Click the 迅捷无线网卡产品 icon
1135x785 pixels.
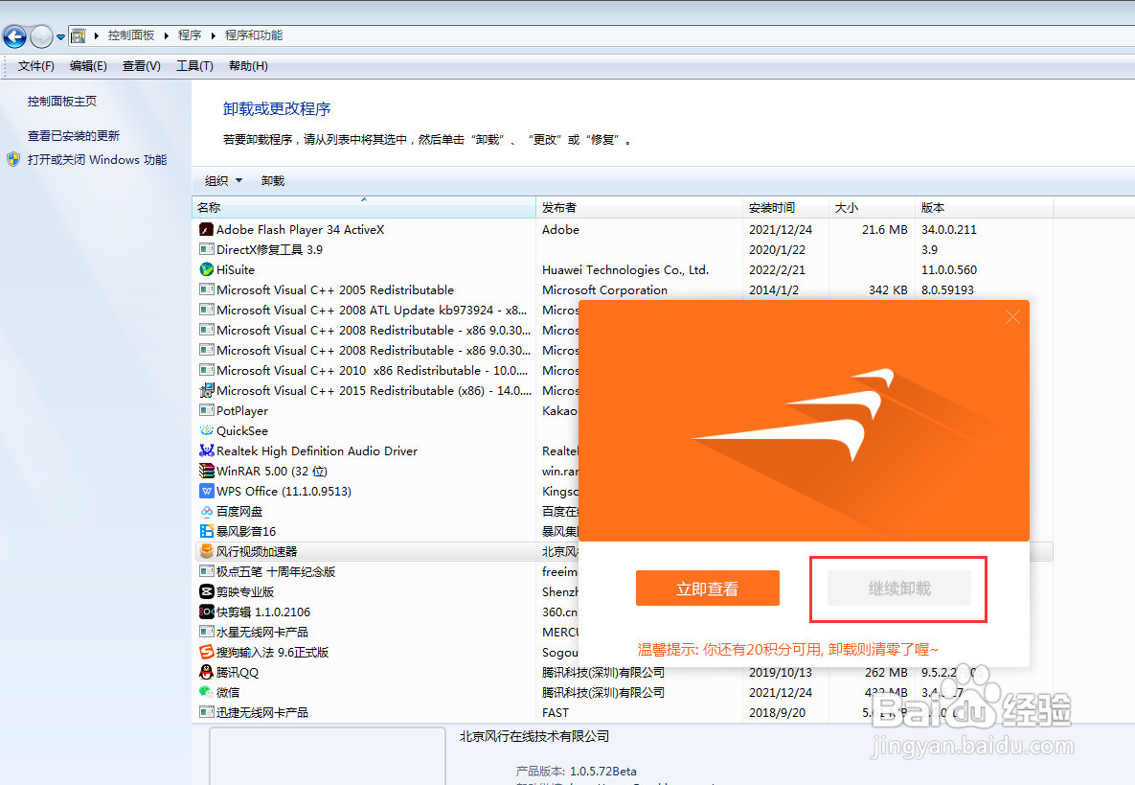[206, 712]
